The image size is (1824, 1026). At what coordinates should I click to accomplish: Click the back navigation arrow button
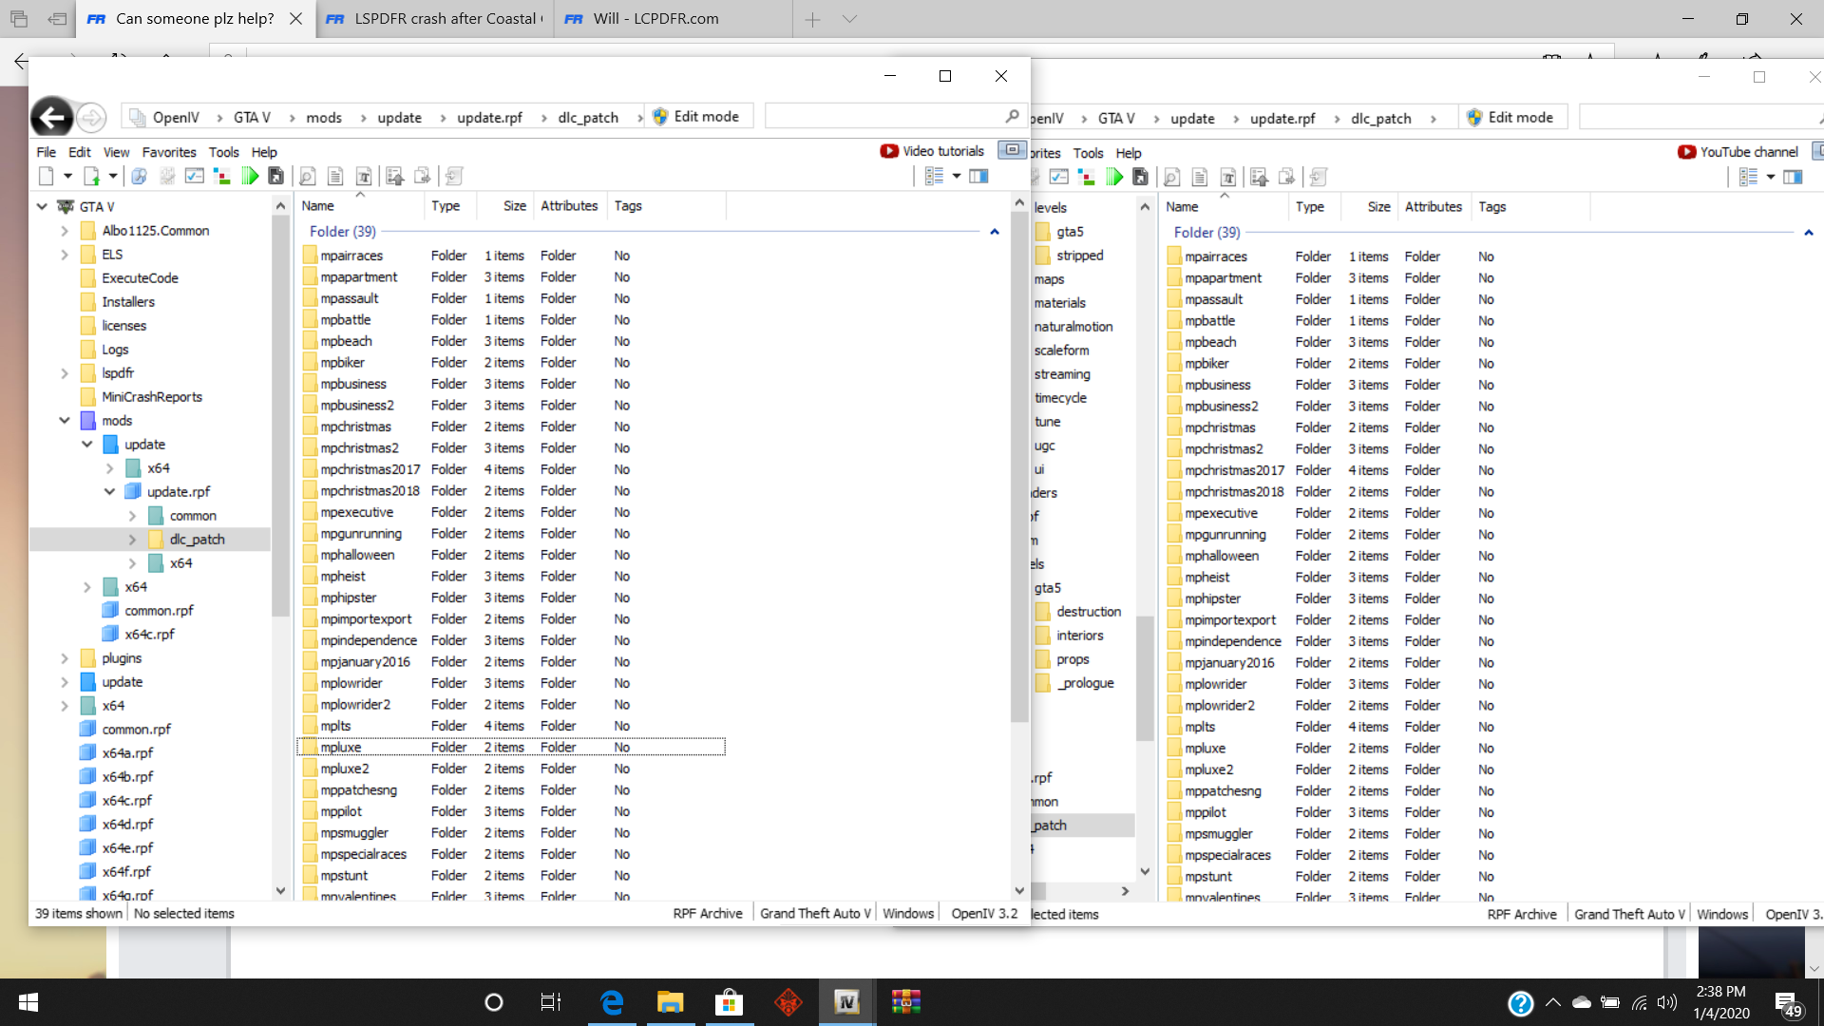(51, 117)
